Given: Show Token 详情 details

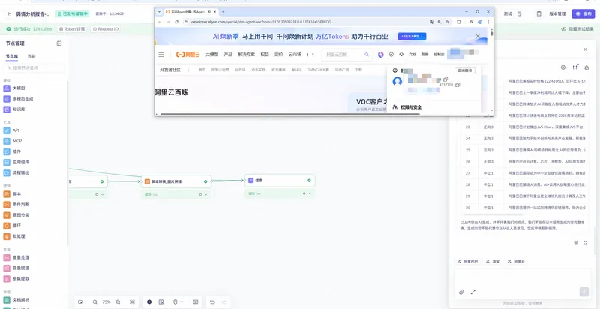Looking at the screenshot, I should coord(72,29).
